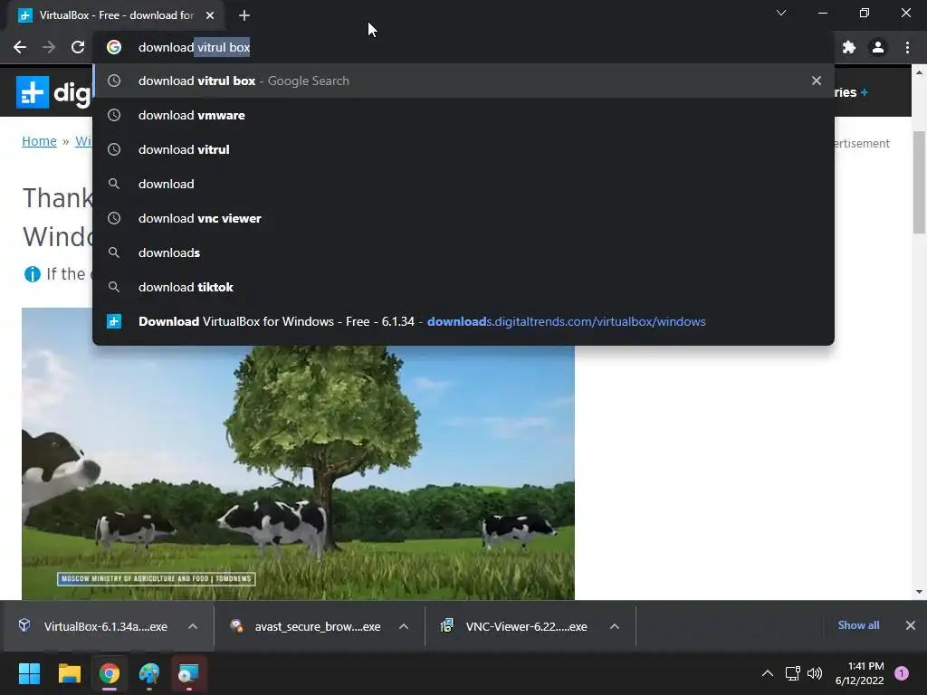Expand options for VNC-Viewer download
The width and height of the screenshot is (927, 695).
click(615, 626)
